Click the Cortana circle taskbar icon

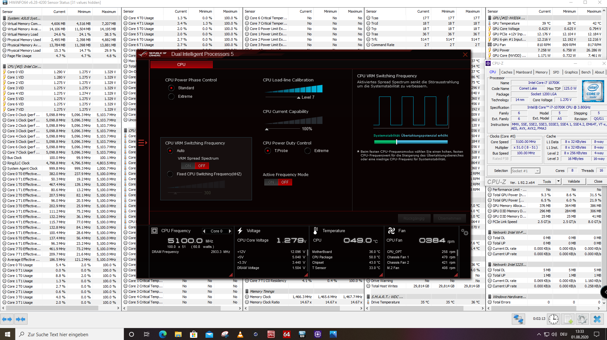tap(132, 334)
